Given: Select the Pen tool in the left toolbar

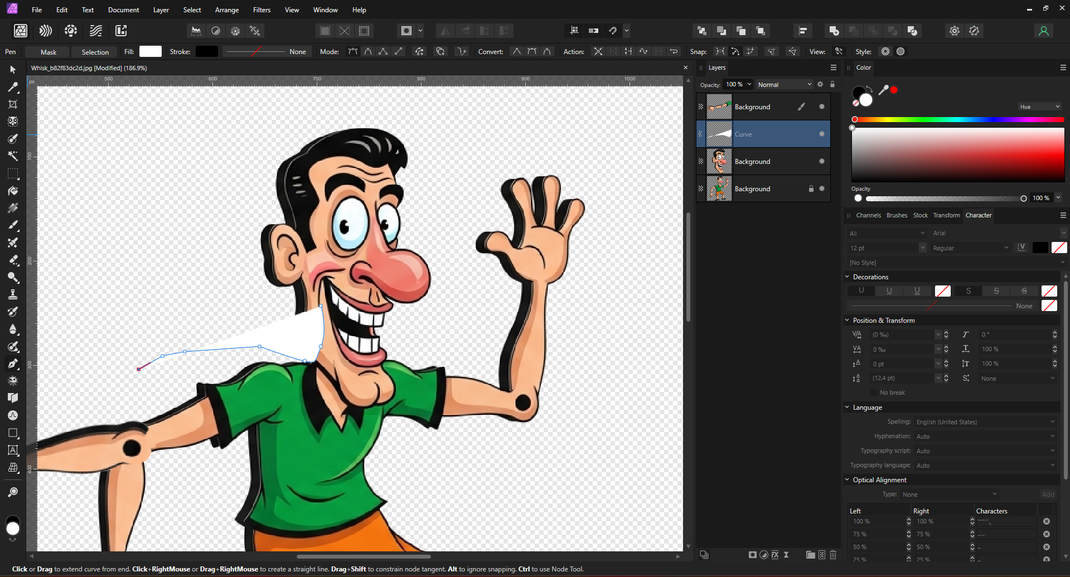Looking at the screenshot, I should [x=13, y=364].
